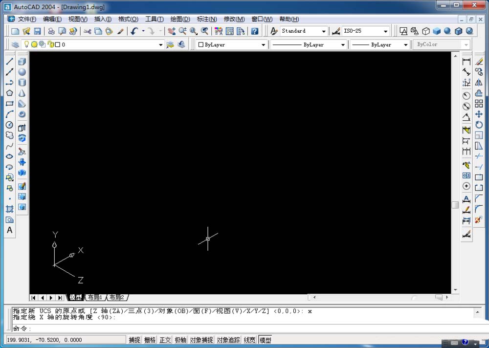Click the vertical scrollbar thumb
Screen dimensions: 489x348
click(x=455, y=205)
